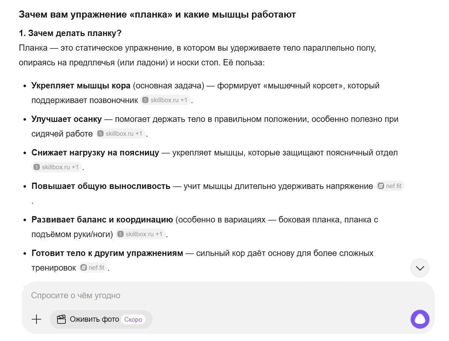Click the clapperboard icon beside «Оживить фото»
This screenshot has width=449, height=341.
coord(61,319)
